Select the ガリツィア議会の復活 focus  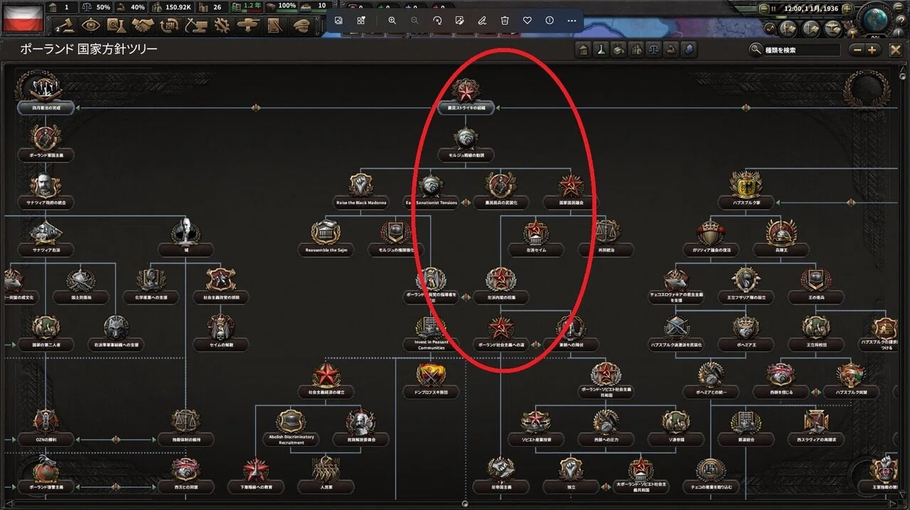(x=711, y=238)
